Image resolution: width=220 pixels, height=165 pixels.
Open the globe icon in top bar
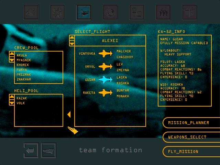110,12
